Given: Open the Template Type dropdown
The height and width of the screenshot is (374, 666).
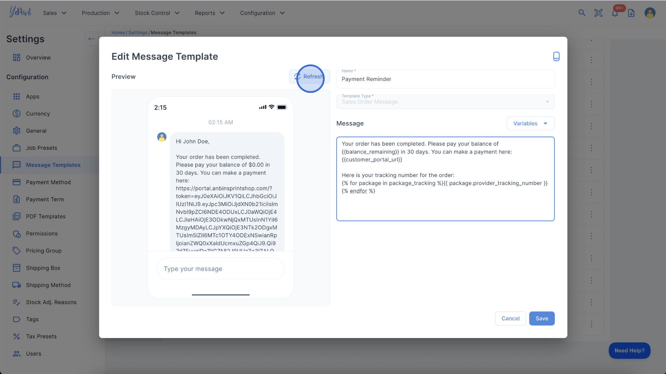Looking at the screenshot, I should point(445,102).
